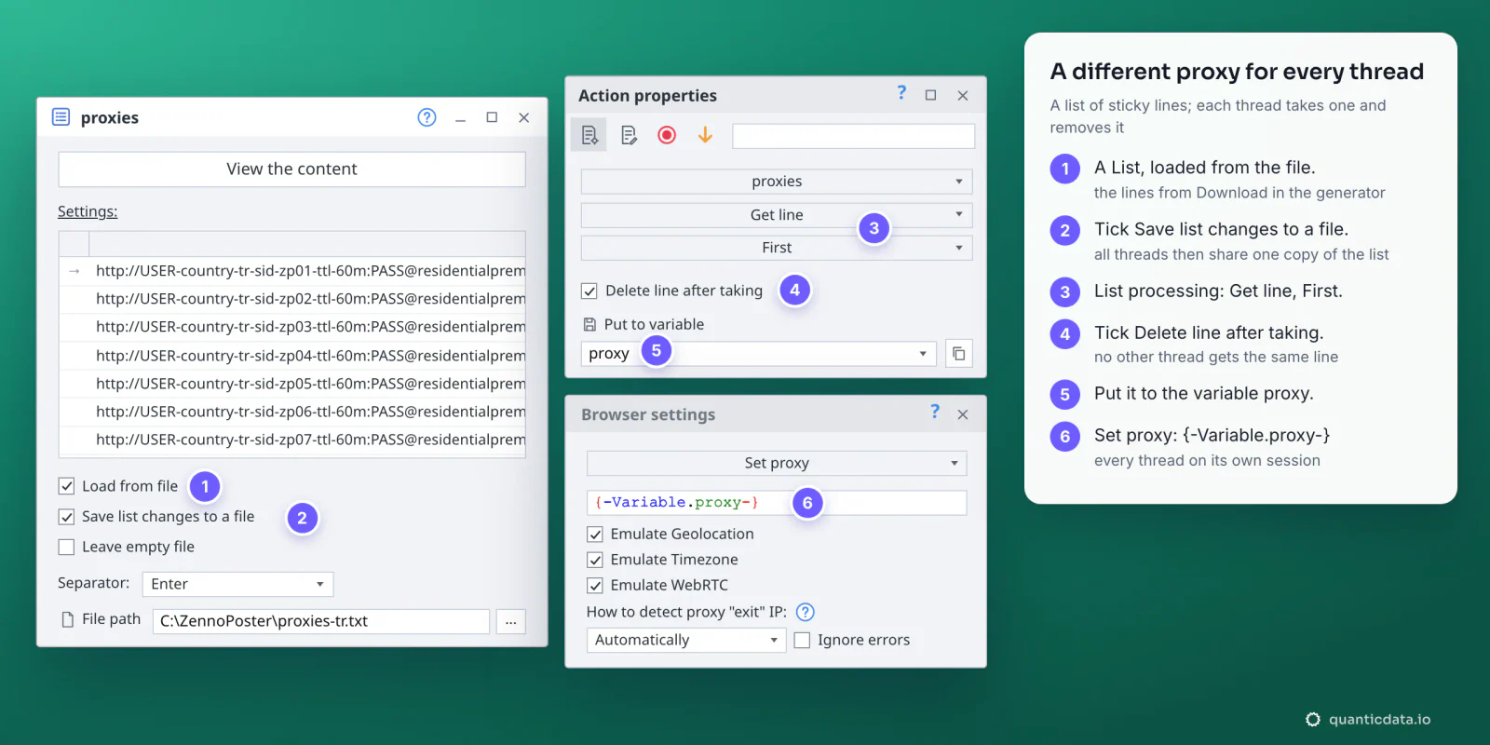The height and width of the screenshot is (745, 1490).
Task: Open help in Browser settings window
Action: tap(935, 412)
